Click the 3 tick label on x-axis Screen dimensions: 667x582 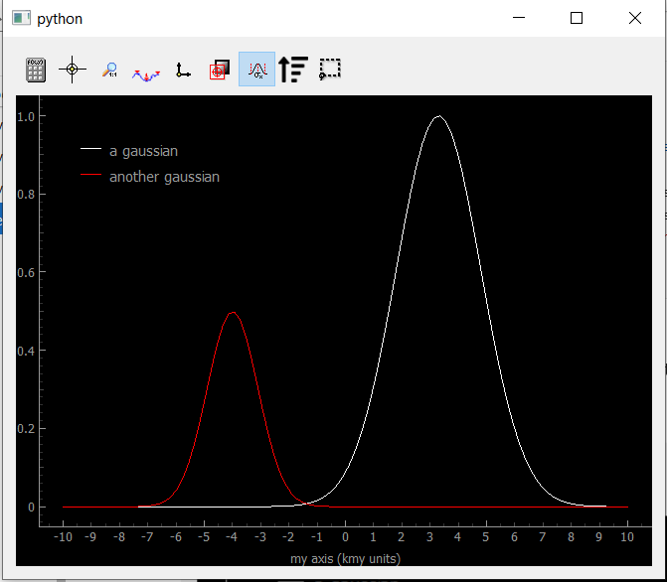point(429,537)
